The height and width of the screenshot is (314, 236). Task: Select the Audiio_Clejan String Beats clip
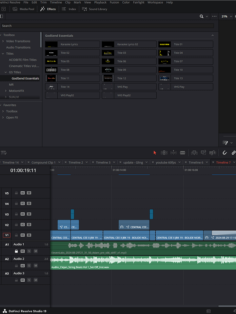pyautogui.click(x=143, y=263)
